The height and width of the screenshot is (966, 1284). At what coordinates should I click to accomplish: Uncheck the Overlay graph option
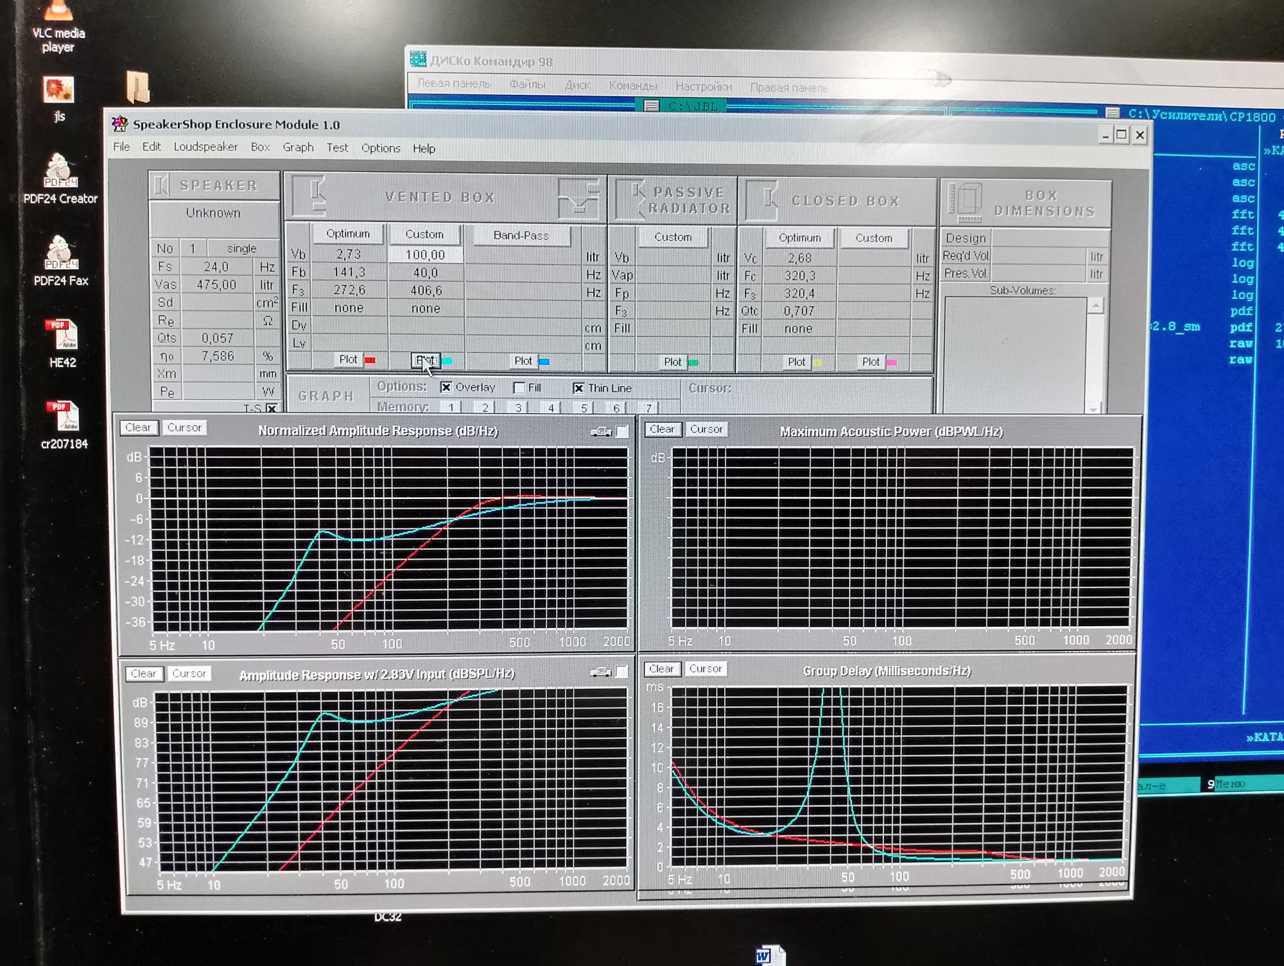pyautogui.click(x=446, y=387)
